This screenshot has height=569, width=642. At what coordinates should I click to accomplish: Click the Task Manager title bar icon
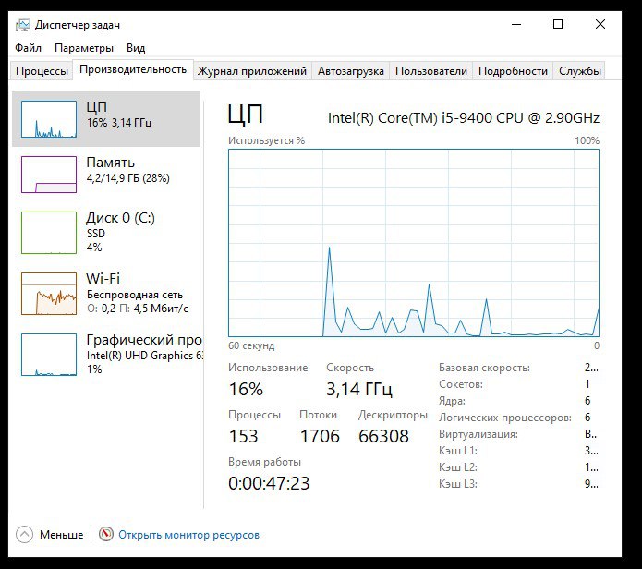click(x=23, y=25)
